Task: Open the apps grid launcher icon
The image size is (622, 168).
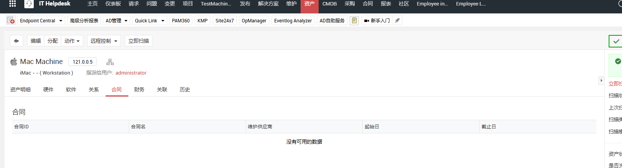Action: [13, 4]
